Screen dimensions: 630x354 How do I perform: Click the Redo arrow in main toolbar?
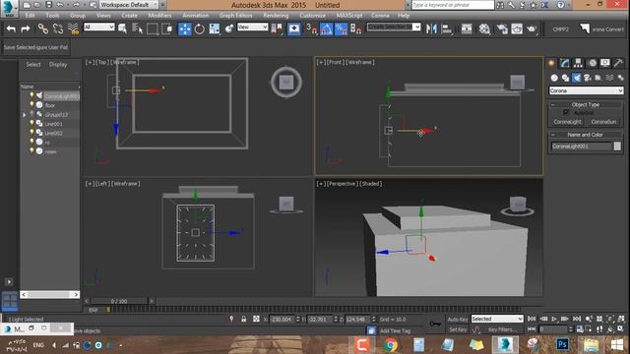pos(26,29)
